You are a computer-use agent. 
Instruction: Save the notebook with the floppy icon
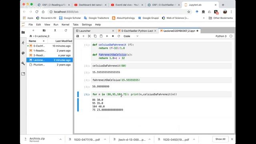click(78, 36)
